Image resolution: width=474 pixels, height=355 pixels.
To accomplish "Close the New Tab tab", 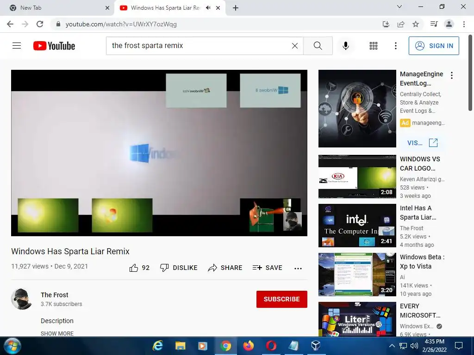I will tap(107, 8).
